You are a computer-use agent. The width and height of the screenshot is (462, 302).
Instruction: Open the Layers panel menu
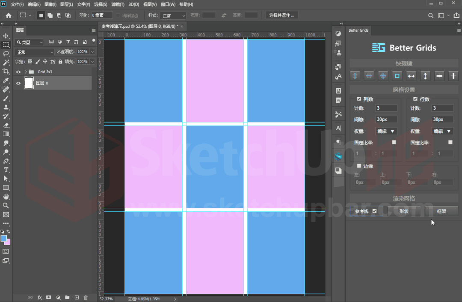(94, 30)
